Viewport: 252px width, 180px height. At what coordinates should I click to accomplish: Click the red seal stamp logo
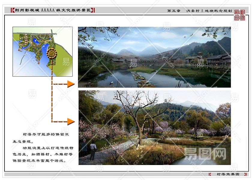[x=239, y=15]
